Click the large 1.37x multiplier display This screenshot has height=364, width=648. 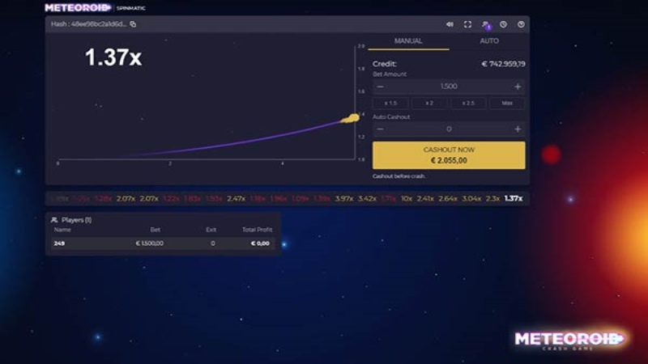coord(113,57)
